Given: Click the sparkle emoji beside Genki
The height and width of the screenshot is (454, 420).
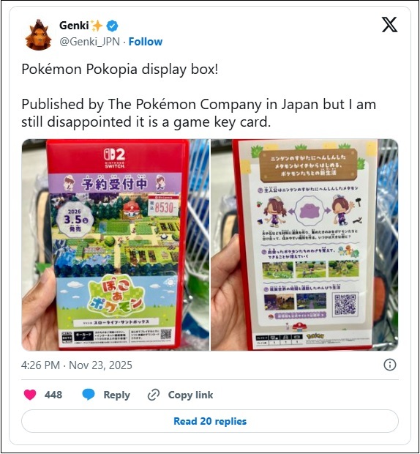Looking at the screenshot, I should point(97,26).
